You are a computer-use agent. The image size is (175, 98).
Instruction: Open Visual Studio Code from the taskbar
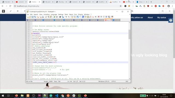coord(57,96)
